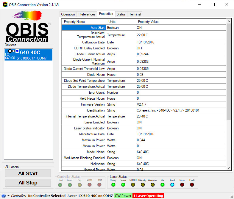Click the red pause icon on device 640-40C
The height and width of the screenshot is (199, 234).
point(10,51)
